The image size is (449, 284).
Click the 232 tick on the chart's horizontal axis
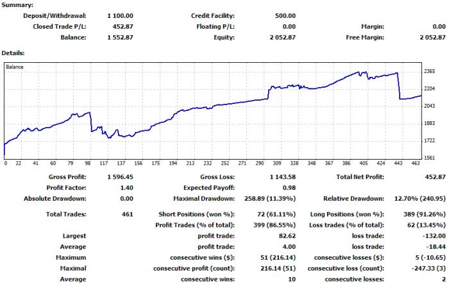(208, 163)
